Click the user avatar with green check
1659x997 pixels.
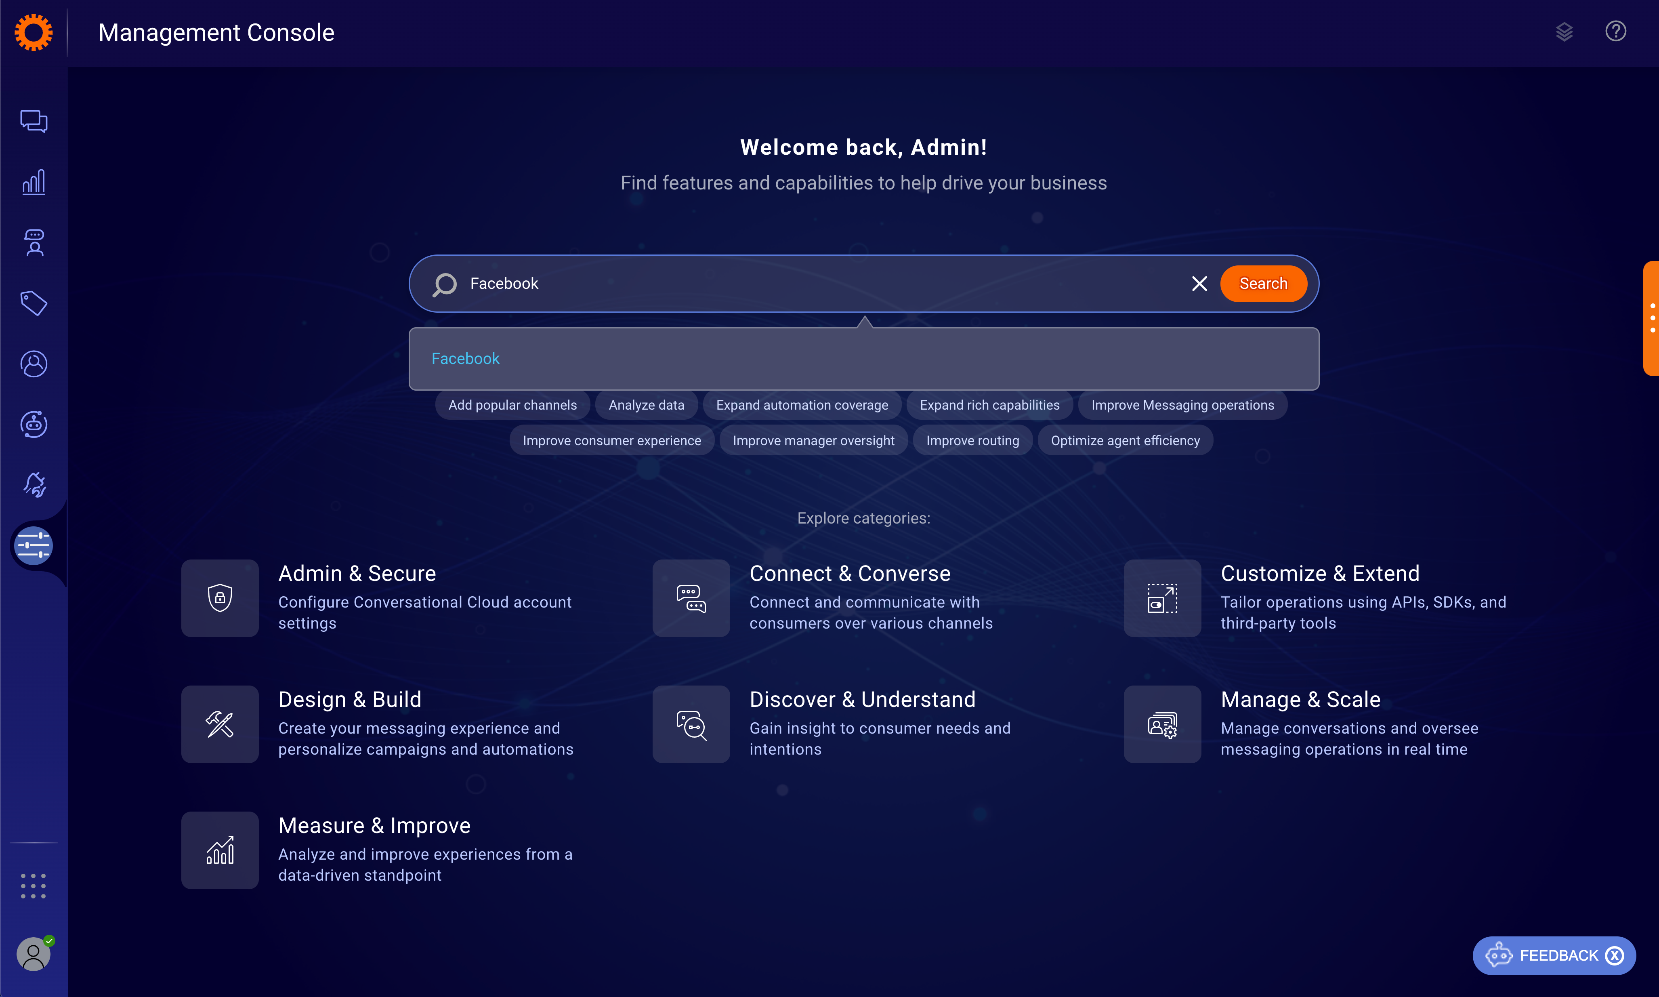(x=34, y=953)
